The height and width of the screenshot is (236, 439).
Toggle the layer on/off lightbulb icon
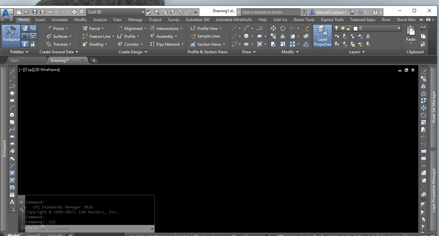click(336, 28)
